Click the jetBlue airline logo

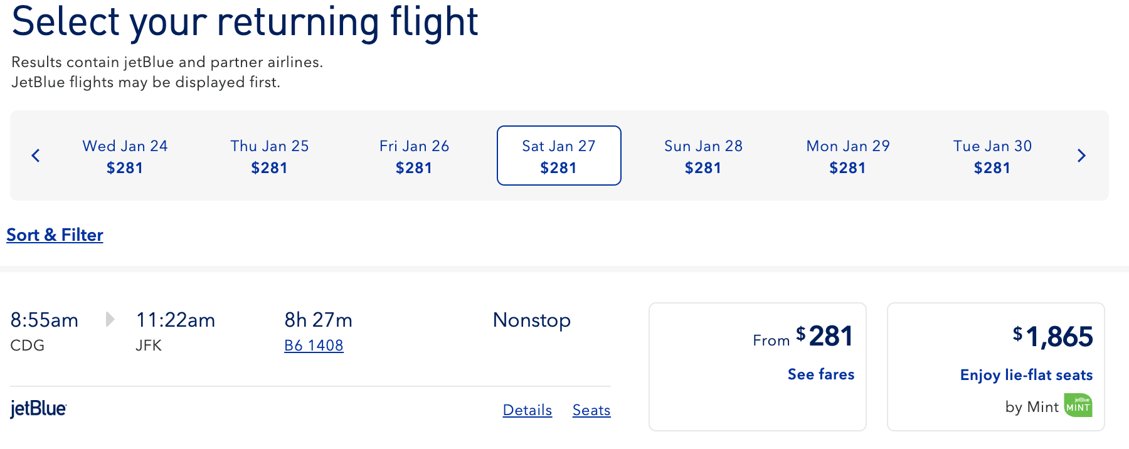point(38,409)
